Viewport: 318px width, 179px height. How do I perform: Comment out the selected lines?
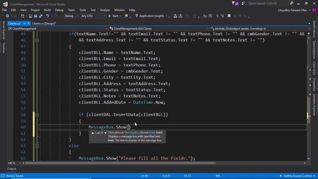pyautogui.click(x=217, y=16)
